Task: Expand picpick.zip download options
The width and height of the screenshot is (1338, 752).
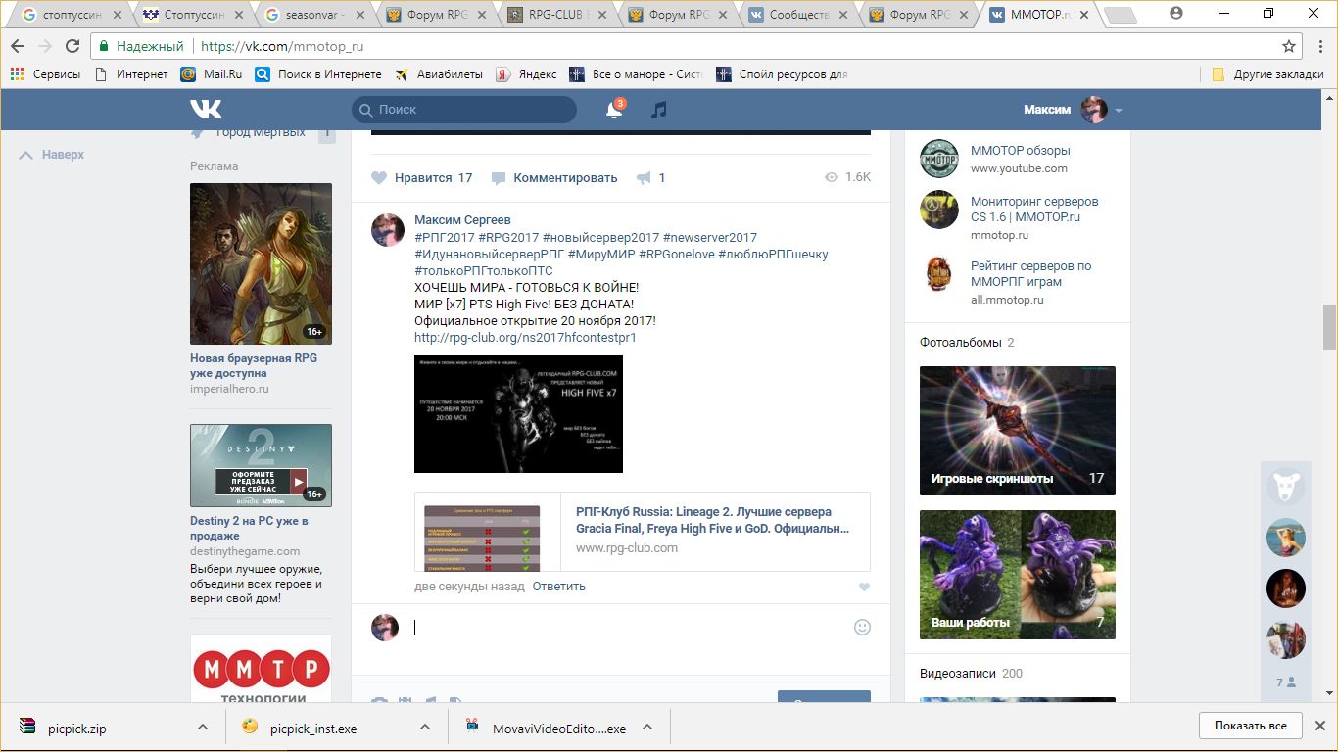Action: click(x=202, y=728)
